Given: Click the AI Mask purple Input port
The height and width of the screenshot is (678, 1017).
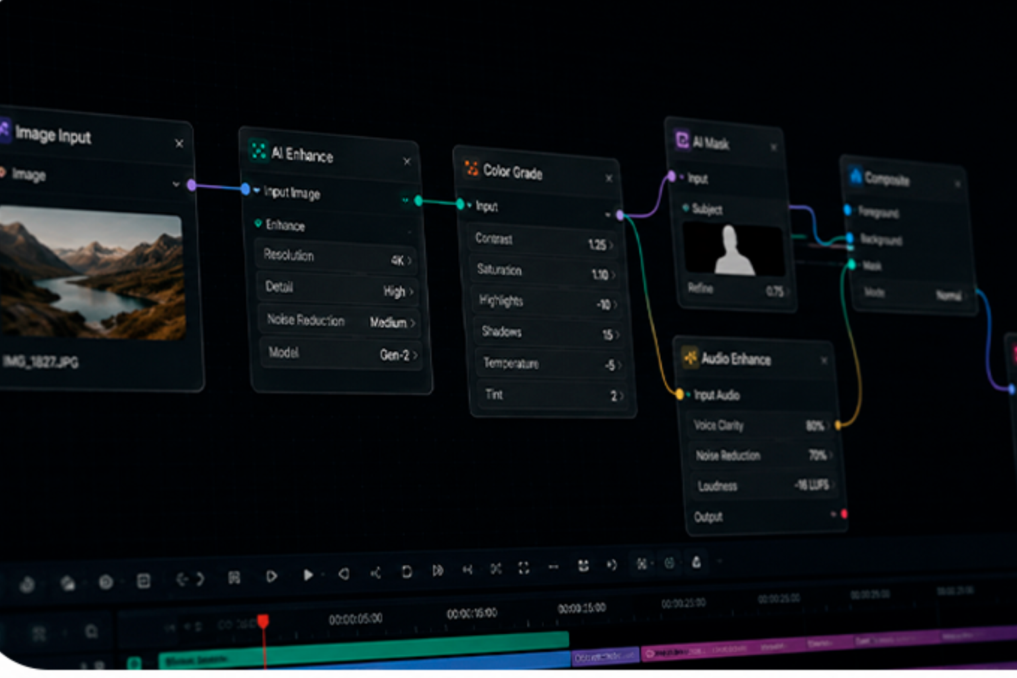Looking at the screenshot, I should (x=671, y=176).
